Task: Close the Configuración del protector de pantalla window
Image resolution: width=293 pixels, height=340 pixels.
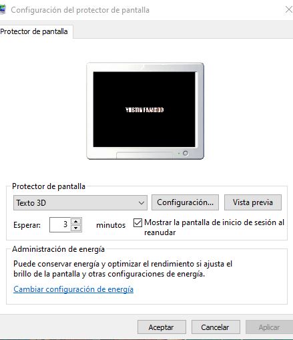Action: (x=289, y=9)
